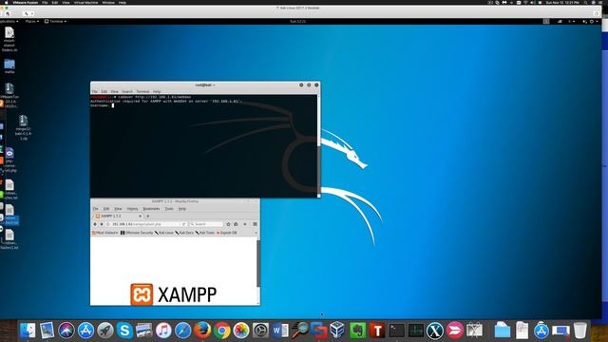Screen dimensions: 608x342
Task: Bookmark this page with the star icon
Action: click(228, 224)
